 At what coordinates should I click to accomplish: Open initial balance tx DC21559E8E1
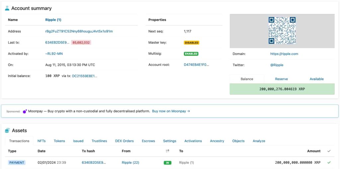point(85,76)
